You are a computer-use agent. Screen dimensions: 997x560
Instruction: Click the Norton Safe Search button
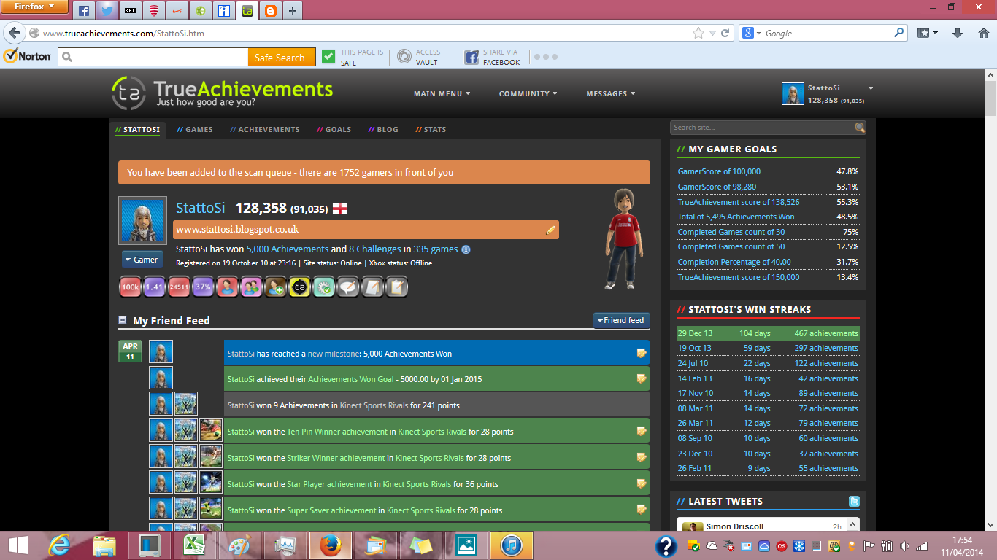pos(282,57)
